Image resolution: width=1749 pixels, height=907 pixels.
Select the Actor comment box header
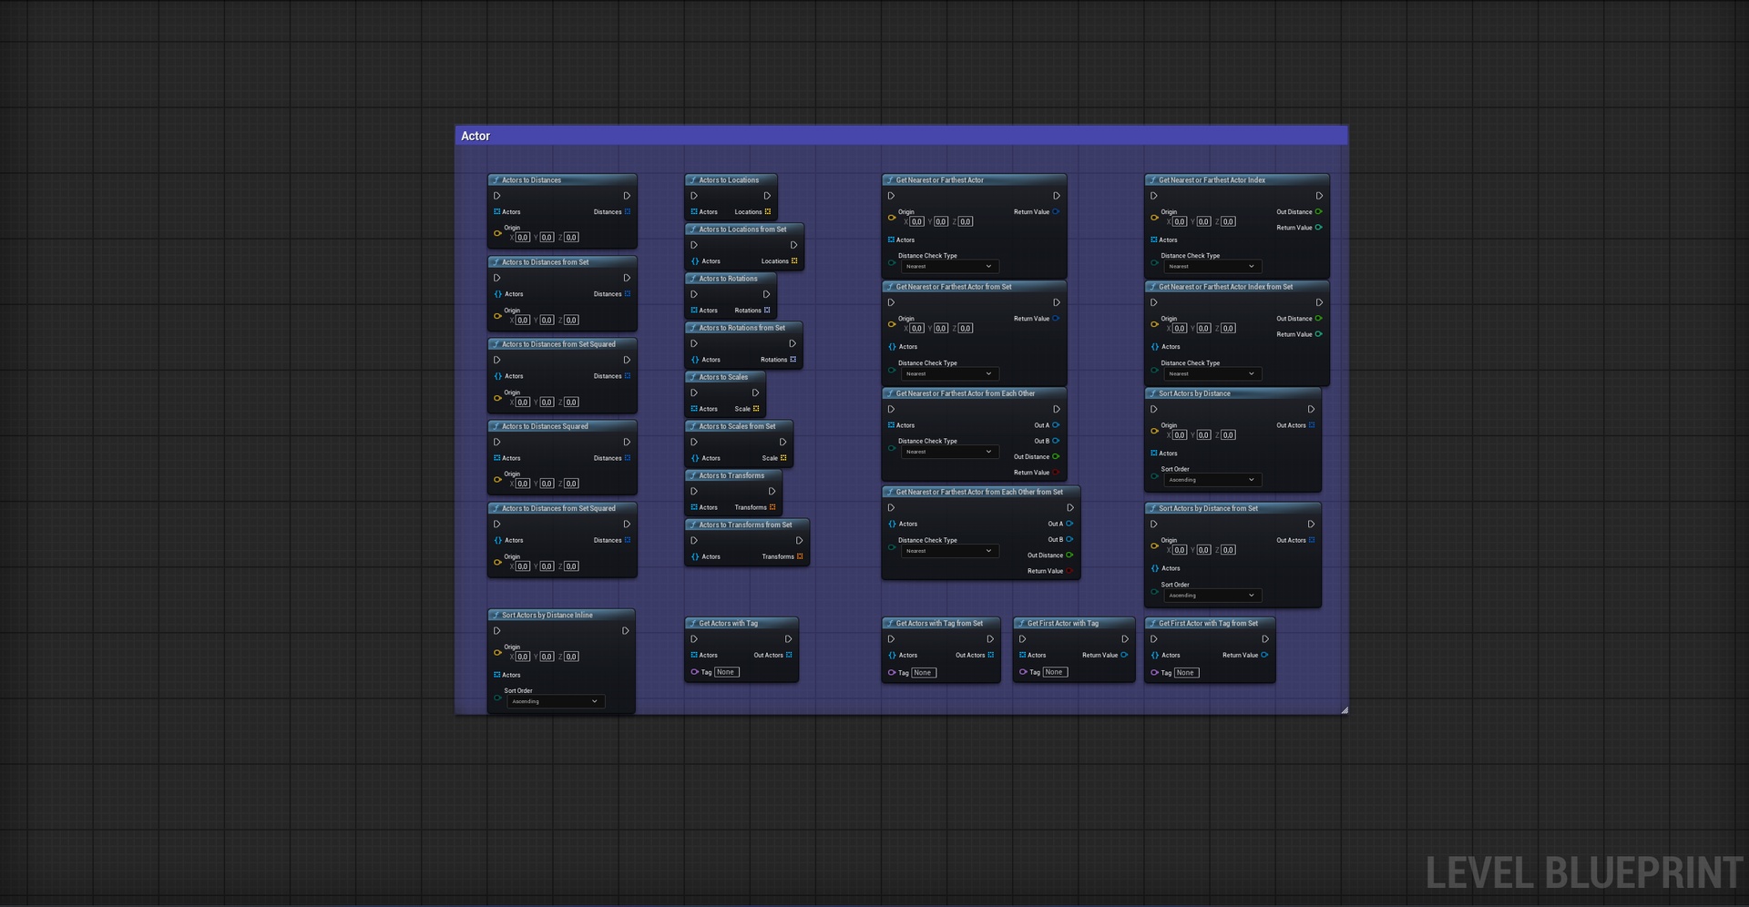coord(901,136)
